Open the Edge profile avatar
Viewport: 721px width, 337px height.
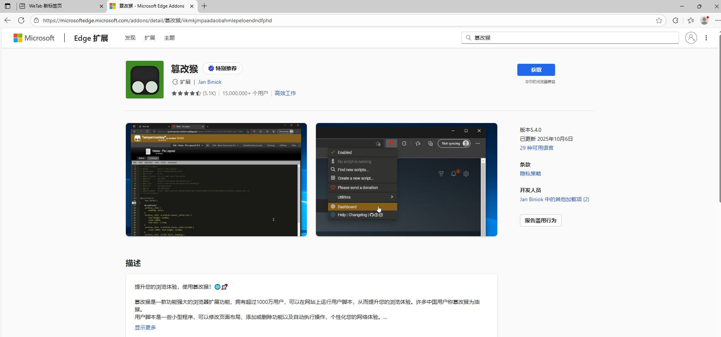click(x=704, y=20)
